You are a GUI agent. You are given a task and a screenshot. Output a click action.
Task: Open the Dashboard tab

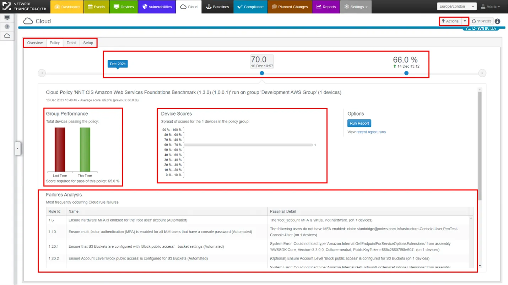[67, 7]
